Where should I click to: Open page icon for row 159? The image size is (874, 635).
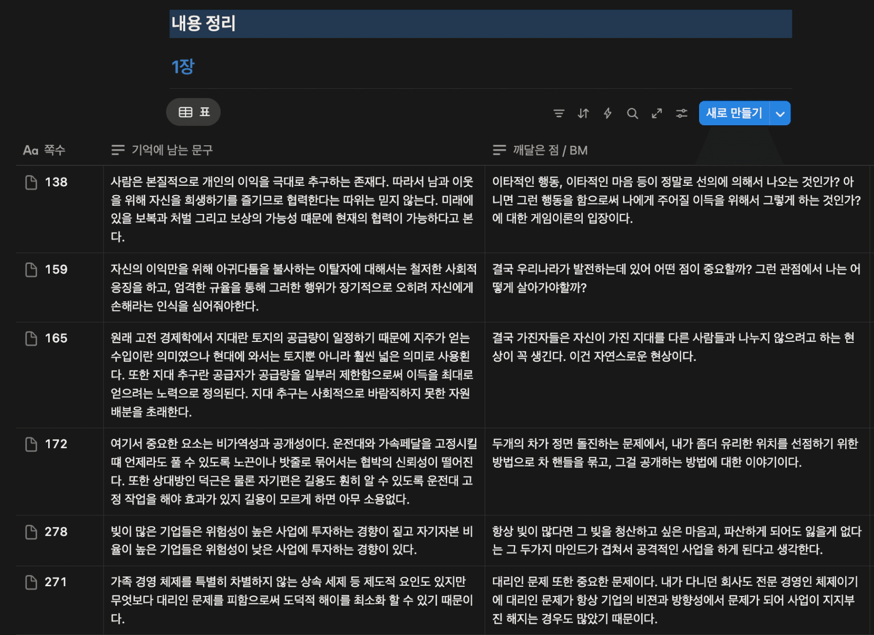point(31,270)
